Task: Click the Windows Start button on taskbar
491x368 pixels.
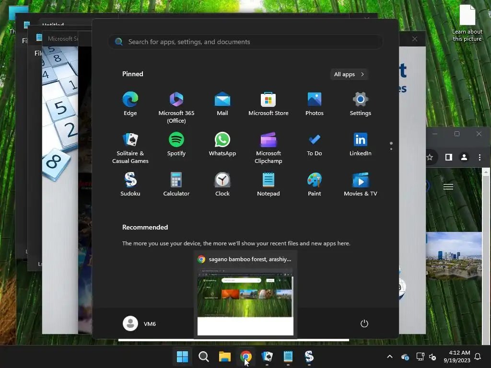Action: 182,356
